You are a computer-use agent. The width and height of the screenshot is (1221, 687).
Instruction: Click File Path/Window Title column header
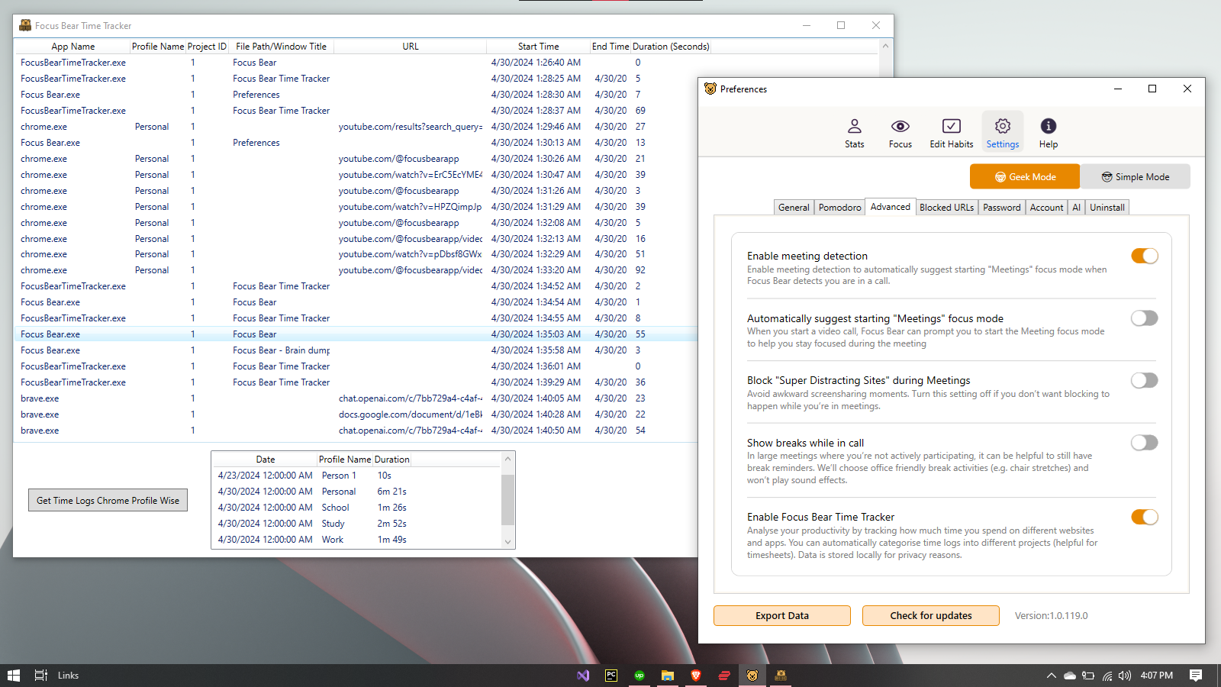[281, 47]
